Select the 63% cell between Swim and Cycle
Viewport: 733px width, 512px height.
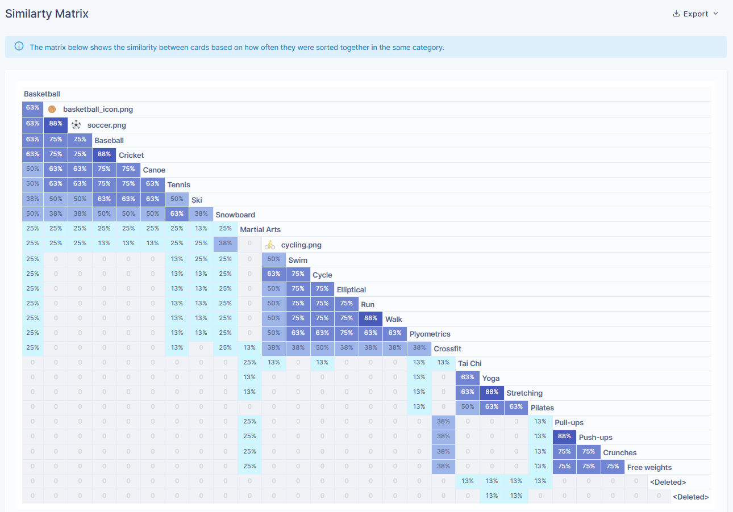(274, 274)
